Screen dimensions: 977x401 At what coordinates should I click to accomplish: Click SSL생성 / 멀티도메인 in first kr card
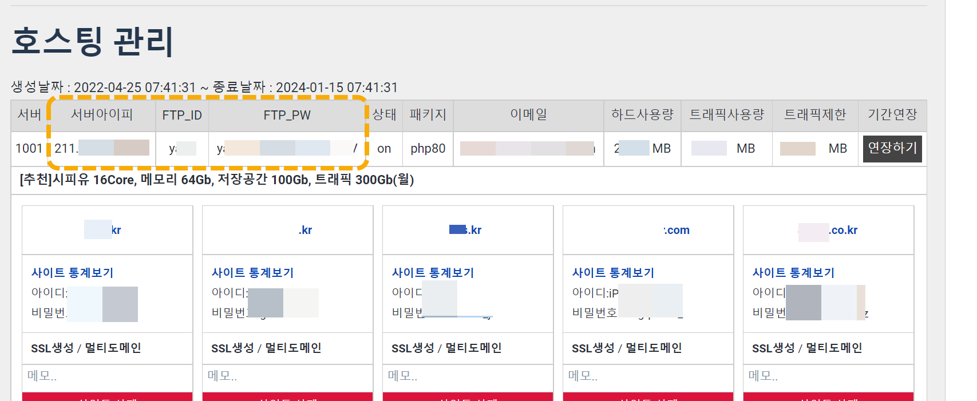click(x=86, y=348)
